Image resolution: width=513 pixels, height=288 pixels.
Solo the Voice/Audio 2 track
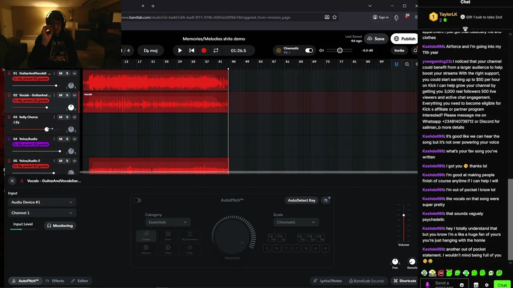67,161
